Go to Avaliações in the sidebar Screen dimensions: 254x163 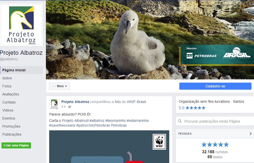[11, 94]
